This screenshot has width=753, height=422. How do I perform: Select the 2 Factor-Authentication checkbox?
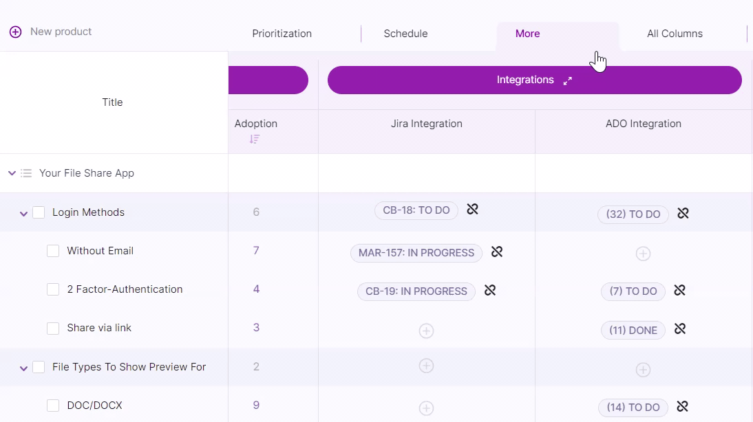(x=53, y=289)
